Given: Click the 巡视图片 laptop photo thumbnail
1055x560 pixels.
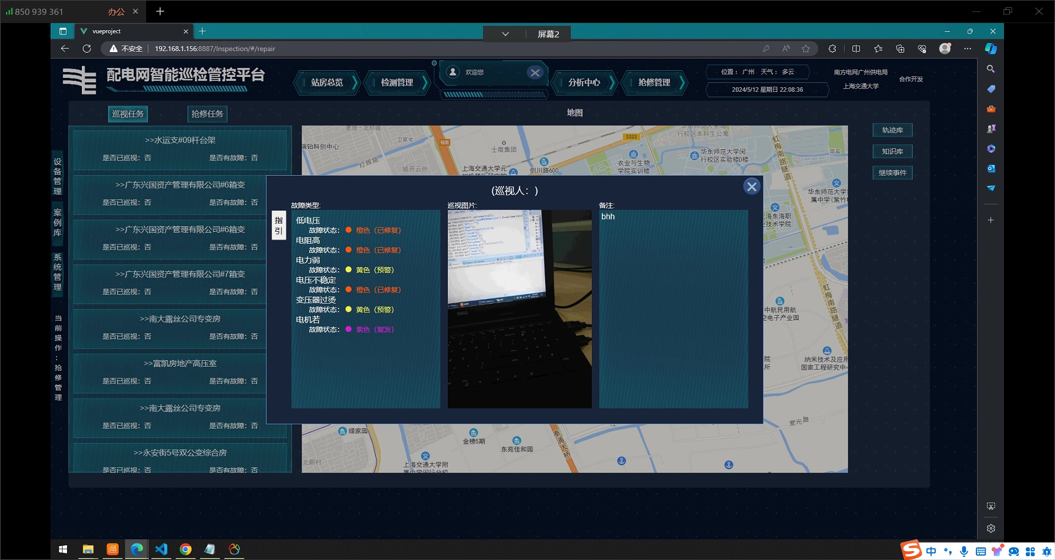Looking at the screenshot, I should click(519, 309).
